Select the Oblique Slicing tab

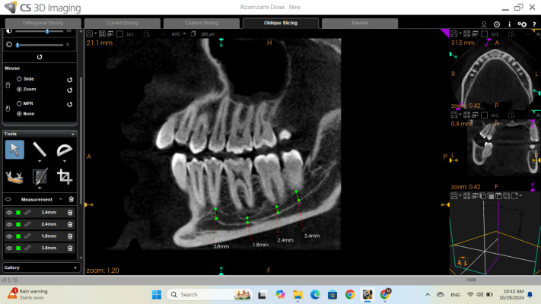(281, 23)
